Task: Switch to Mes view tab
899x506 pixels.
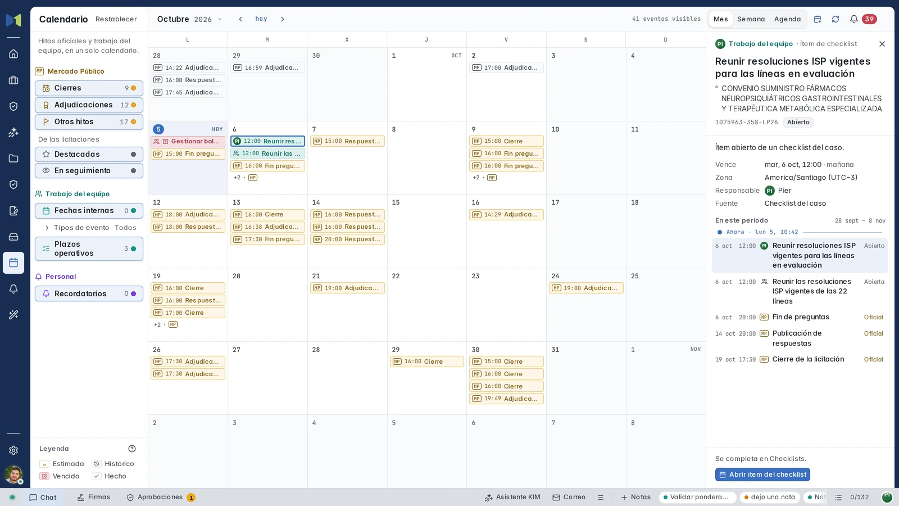Action: pos(721,19)
